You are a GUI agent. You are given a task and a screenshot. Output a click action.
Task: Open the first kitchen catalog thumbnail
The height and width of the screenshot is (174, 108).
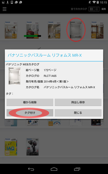point(11,30)
